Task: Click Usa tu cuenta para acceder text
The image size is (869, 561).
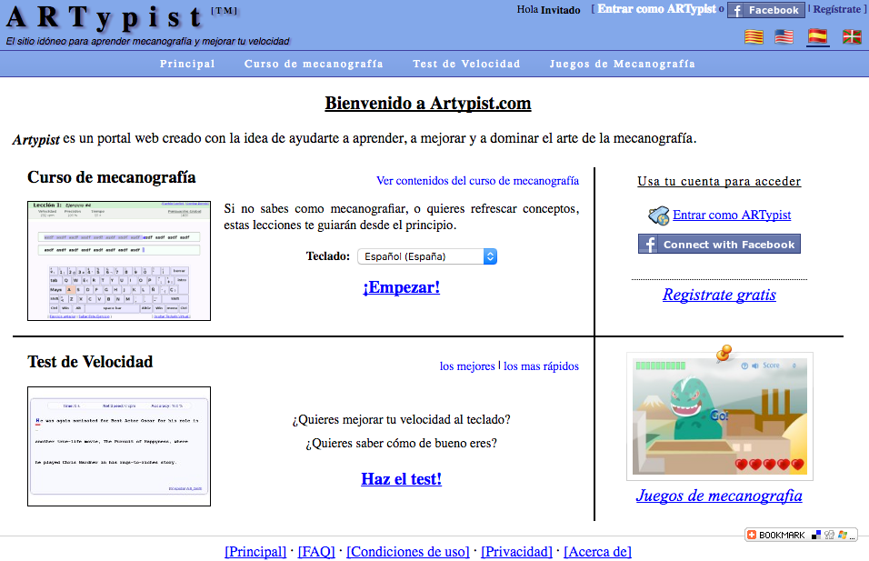Action: 719,181
